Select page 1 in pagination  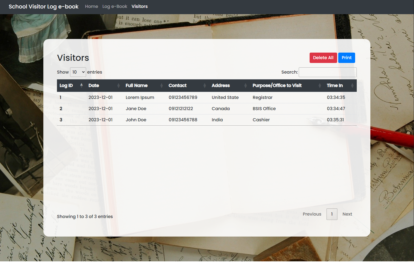(x=332, y=214)
